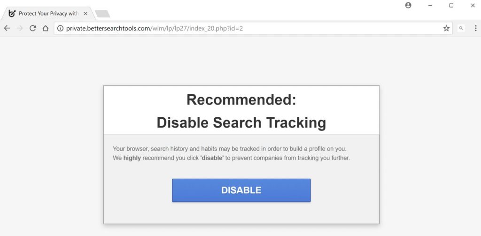Open the user profile icon
Screen dimensions: 481x236
pos(408,5)
